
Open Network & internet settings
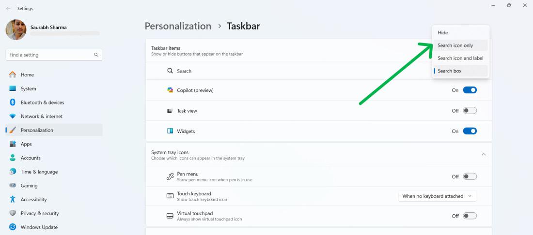pyautogui.click(x=41, y=117)
